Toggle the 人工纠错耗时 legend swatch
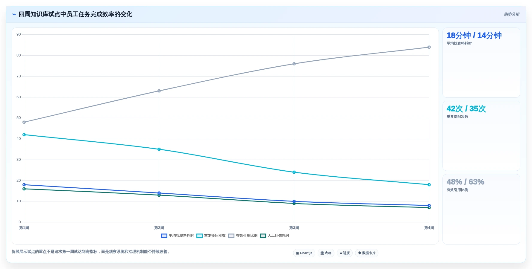 (x=263, y=236)
